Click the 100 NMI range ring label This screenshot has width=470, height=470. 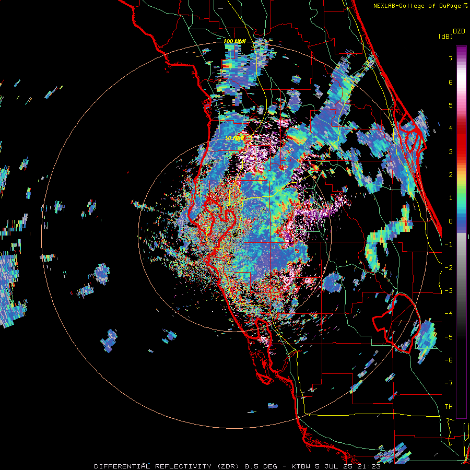click(x=234, y=41)
